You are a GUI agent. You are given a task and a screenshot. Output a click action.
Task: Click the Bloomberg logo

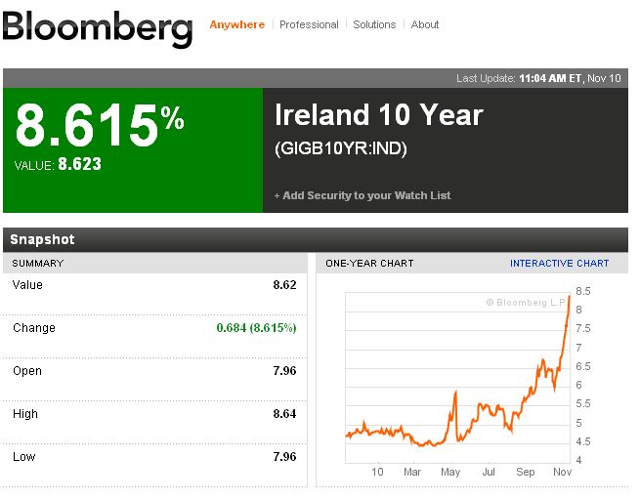tap(98, 26)
